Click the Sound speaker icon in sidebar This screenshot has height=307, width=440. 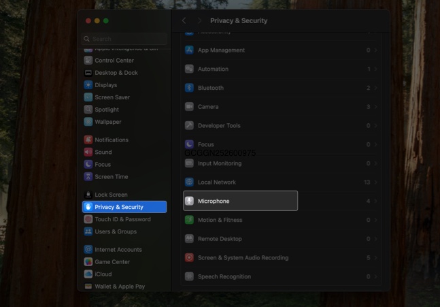click(88, 152)
